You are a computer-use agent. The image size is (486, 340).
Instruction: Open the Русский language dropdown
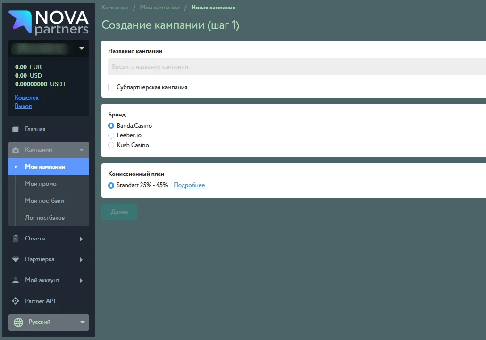[49, 322]
